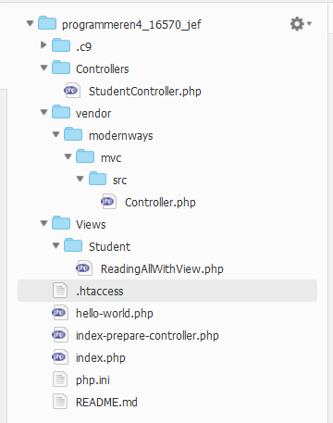This screenshot has height=423, width=333.
Task: Click the PHP icon beside StudentController.php
Action: coord(72,91)
